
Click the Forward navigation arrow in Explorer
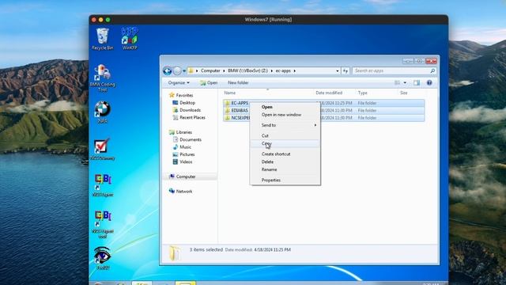[177, 70]
